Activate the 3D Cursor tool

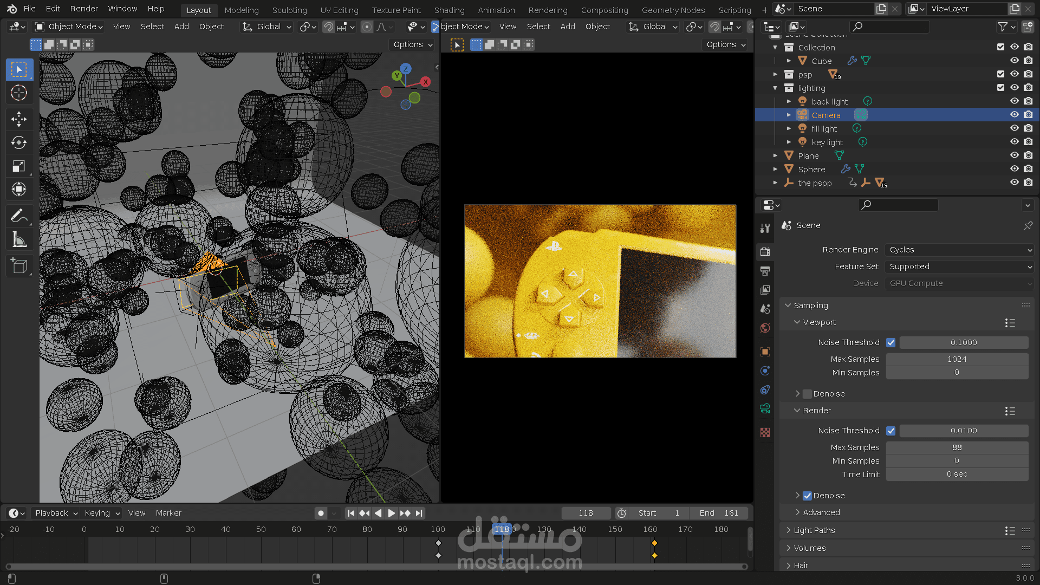point(19,93)
